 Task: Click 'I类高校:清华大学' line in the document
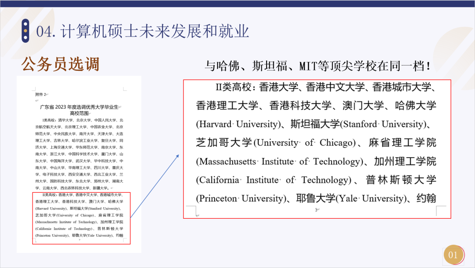point(82,120)
